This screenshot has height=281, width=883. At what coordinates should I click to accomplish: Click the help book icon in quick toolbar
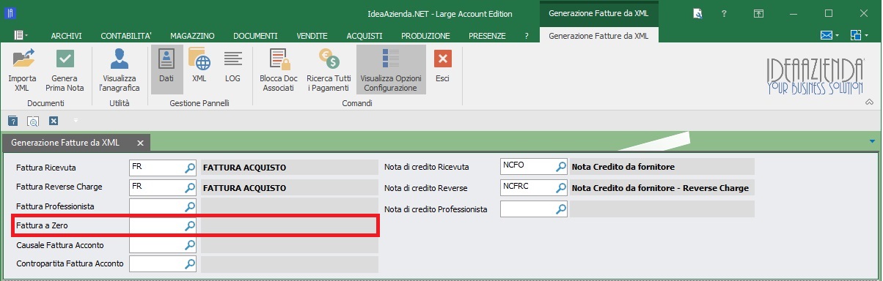(12, 121)
